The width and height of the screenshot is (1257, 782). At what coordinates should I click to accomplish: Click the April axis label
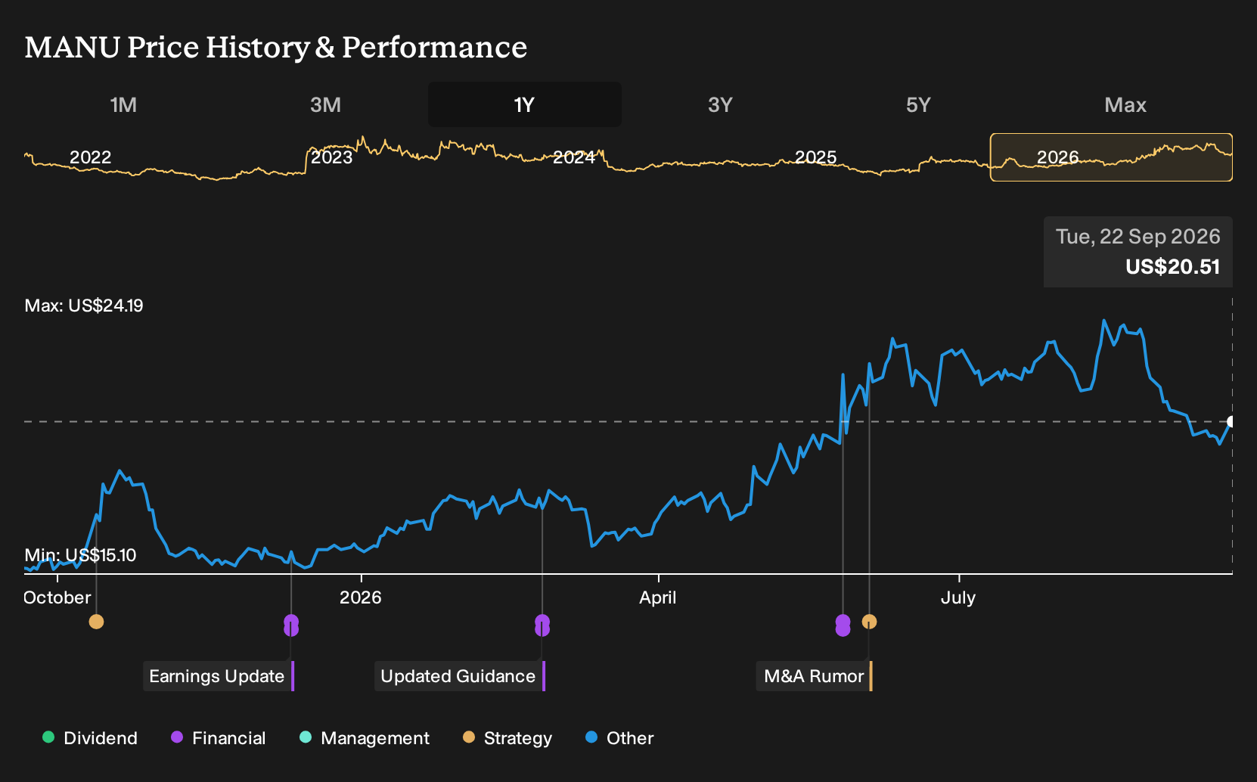coord(658,597)
